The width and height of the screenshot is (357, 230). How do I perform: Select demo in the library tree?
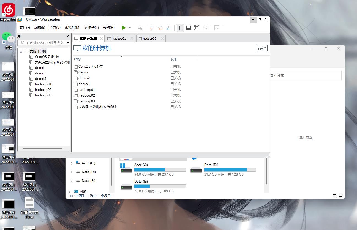click(40, 67)
